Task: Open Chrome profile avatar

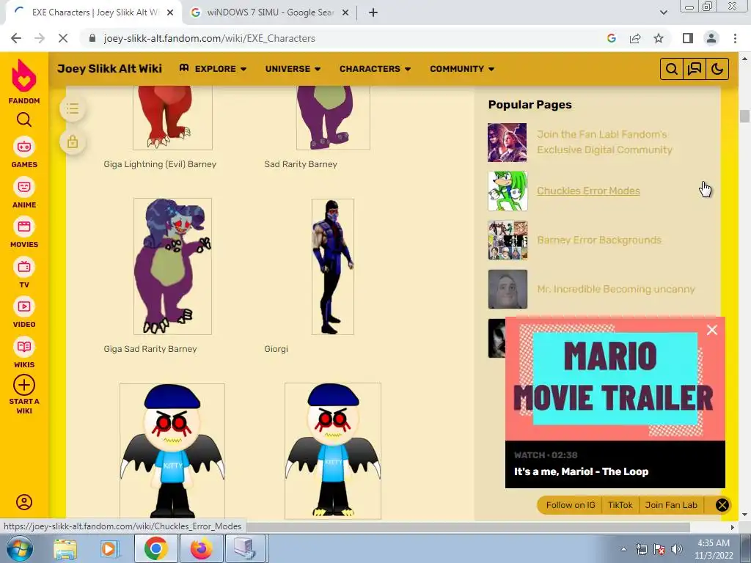Action: point(711,38)
